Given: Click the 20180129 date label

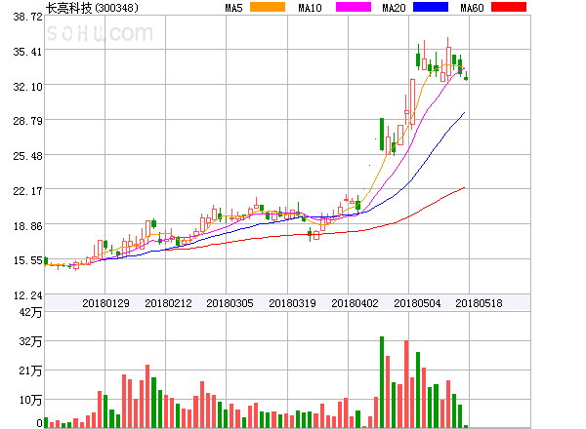Looking at the screenshot, I should pos(105,303).
